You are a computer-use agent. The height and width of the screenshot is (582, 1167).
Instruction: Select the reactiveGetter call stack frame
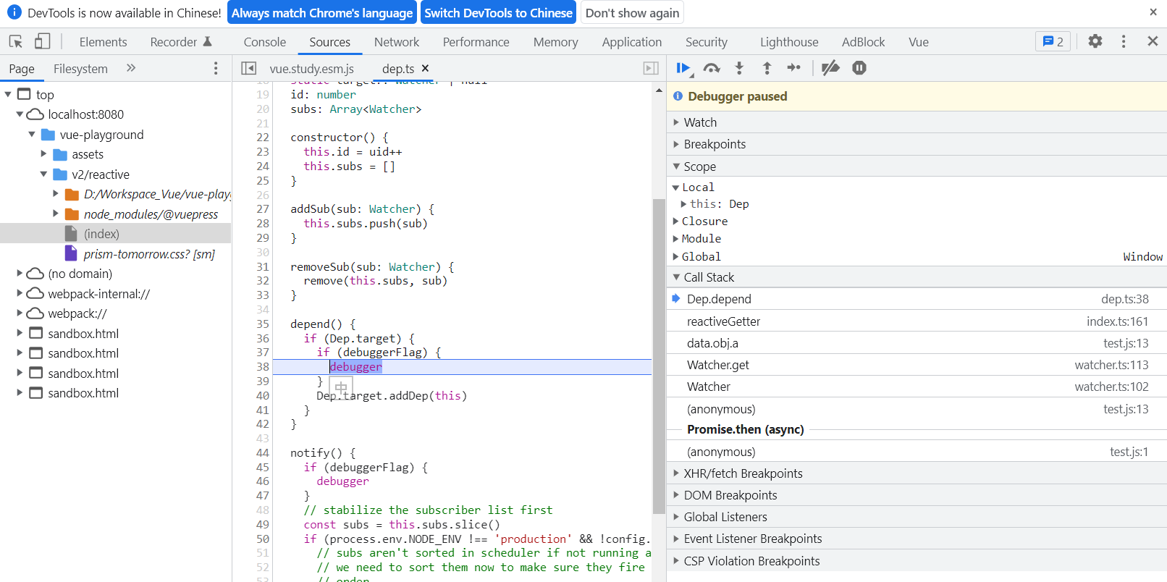(x=723, y=321)
